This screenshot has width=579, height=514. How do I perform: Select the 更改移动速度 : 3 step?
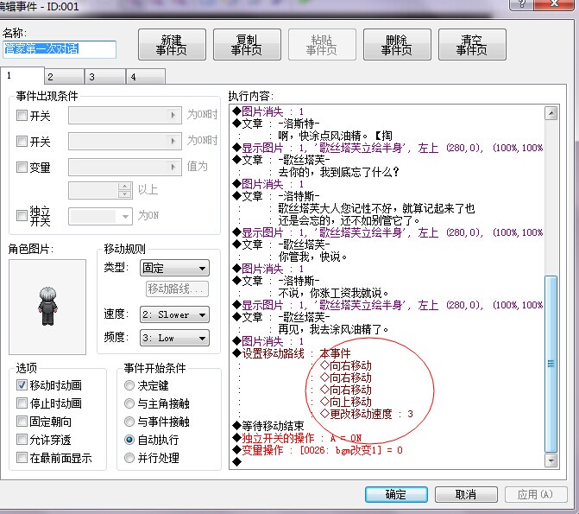pos(367,414)
